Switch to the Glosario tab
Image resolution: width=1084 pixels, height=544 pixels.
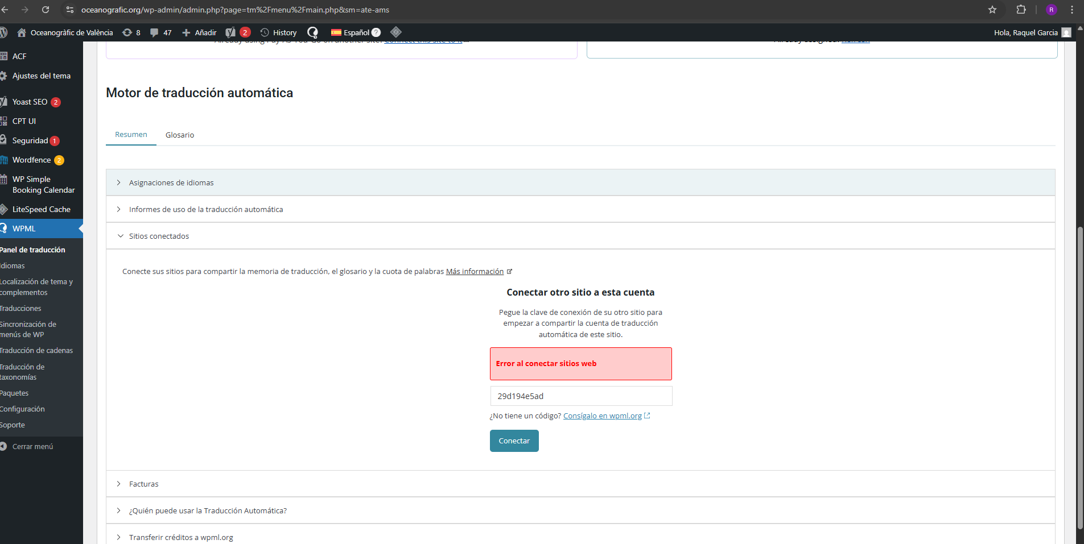point(180,135)
